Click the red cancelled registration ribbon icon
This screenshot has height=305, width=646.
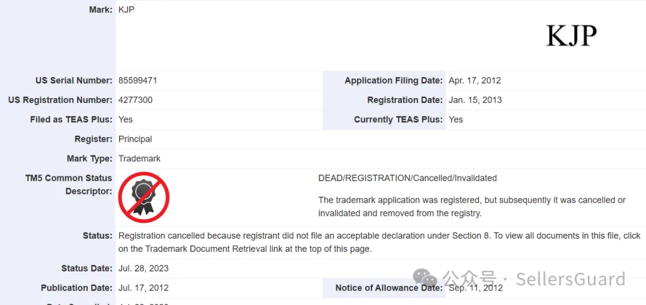(x=144, y=197)
